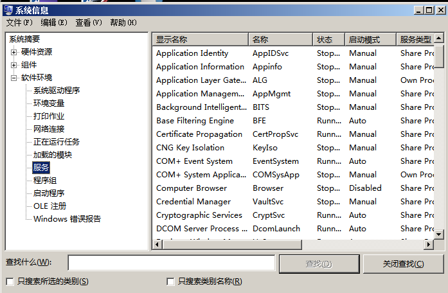Select 打印作业 tree item
The width and height of the screenshot is (448, 293).
(49, 116)
